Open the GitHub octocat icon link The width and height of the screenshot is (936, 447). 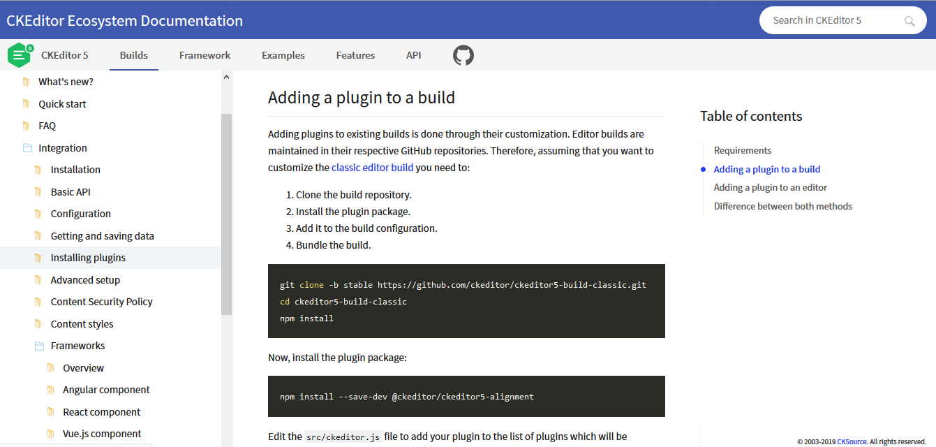pos(463,55)
